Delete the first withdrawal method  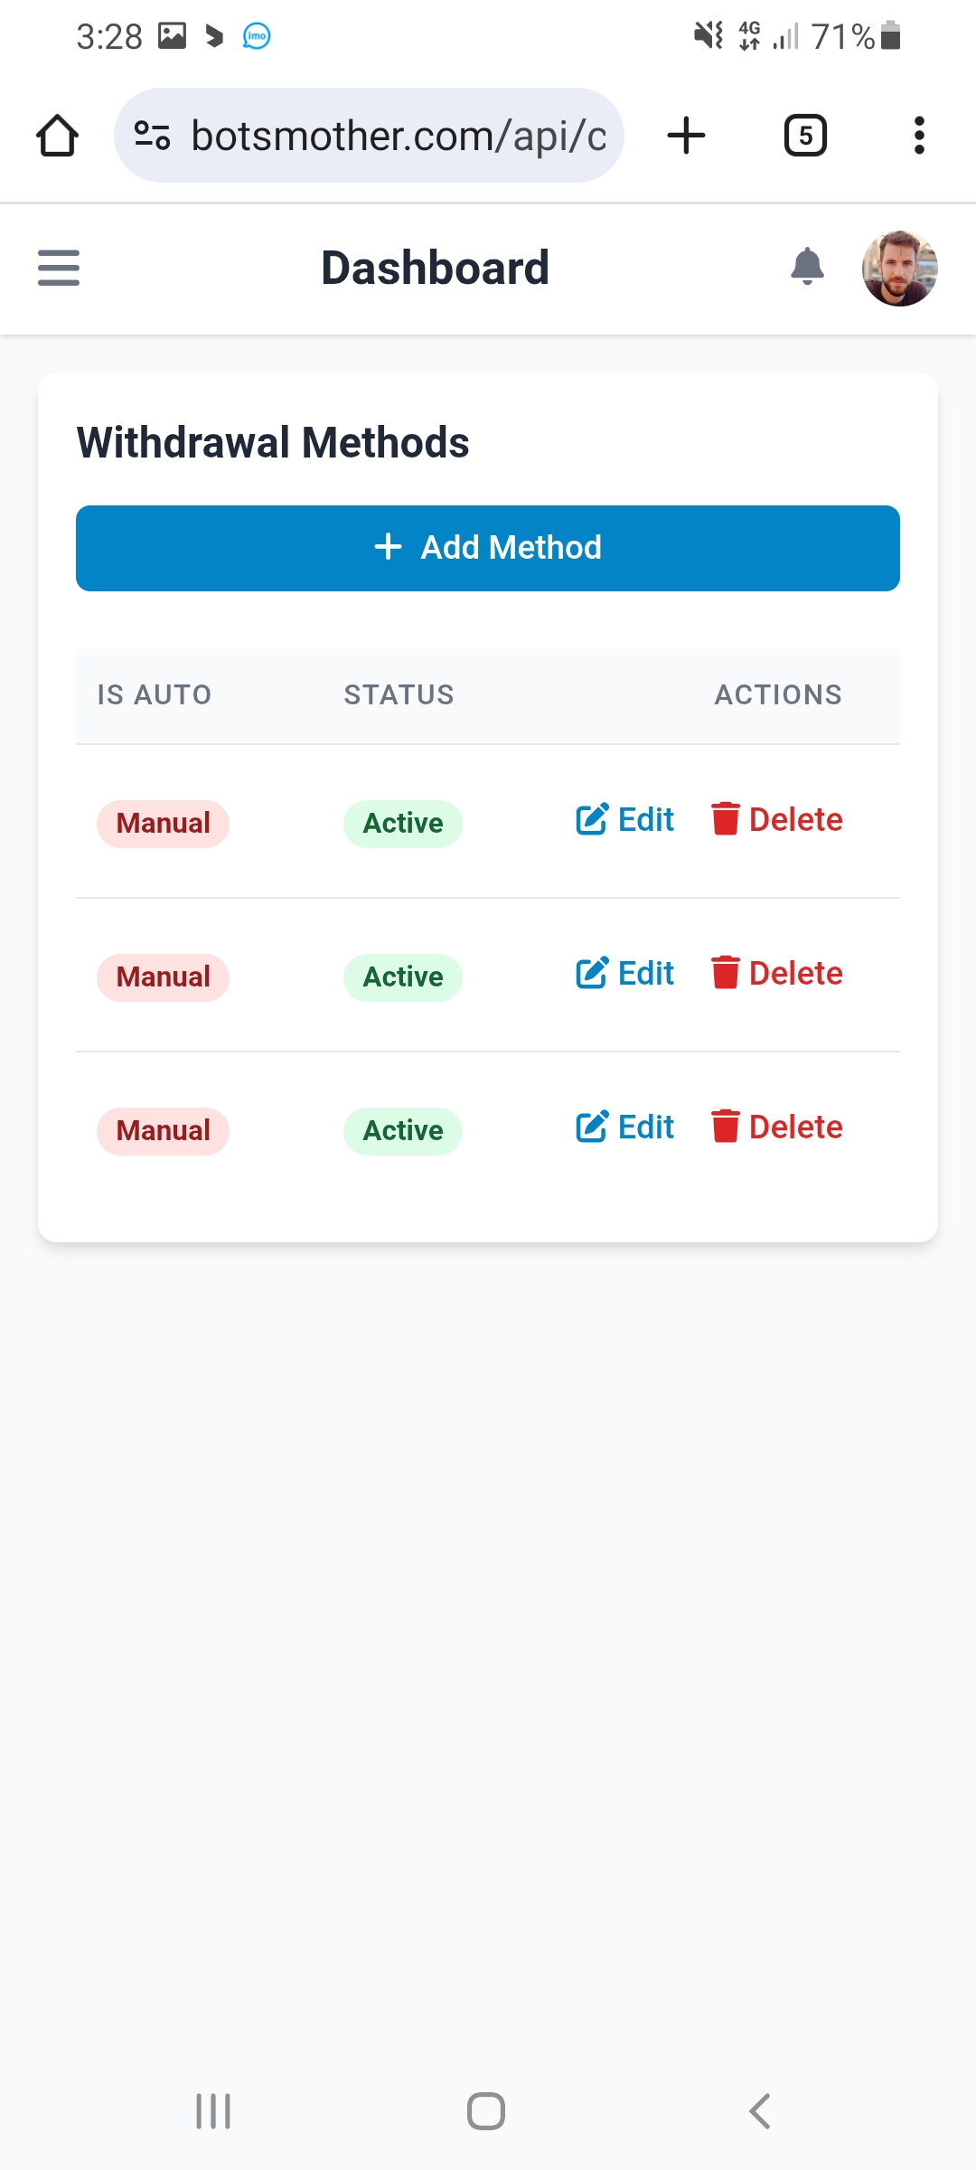(777, 820)
